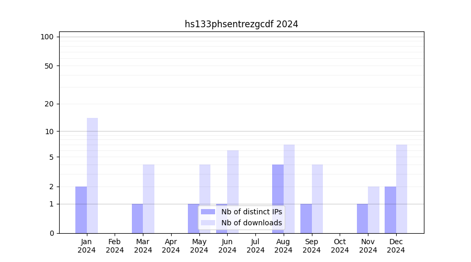The height and width of the screenshot is (262, 471).
Task: Click the 'Jul 2024' x-axis label
Action: (255, 246)
